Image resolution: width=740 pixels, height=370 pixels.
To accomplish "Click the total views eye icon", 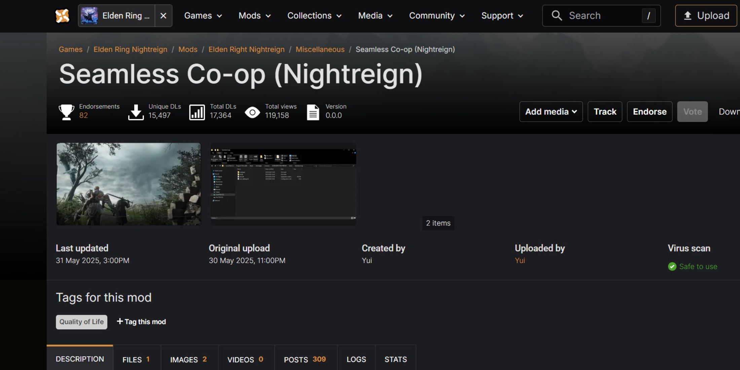I will [x=252, y=112].
